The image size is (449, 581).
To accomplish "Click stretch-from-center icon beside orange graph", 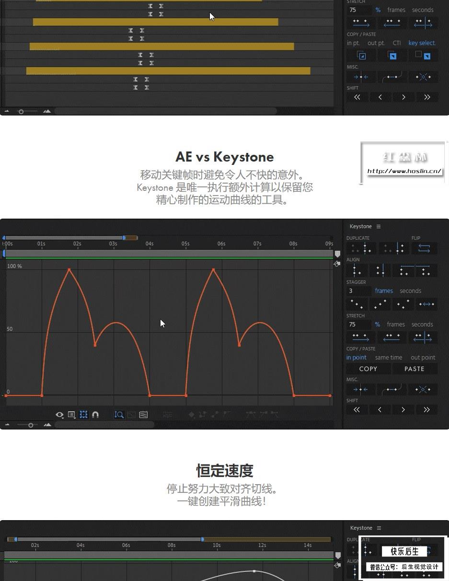I will coord(422,337).
